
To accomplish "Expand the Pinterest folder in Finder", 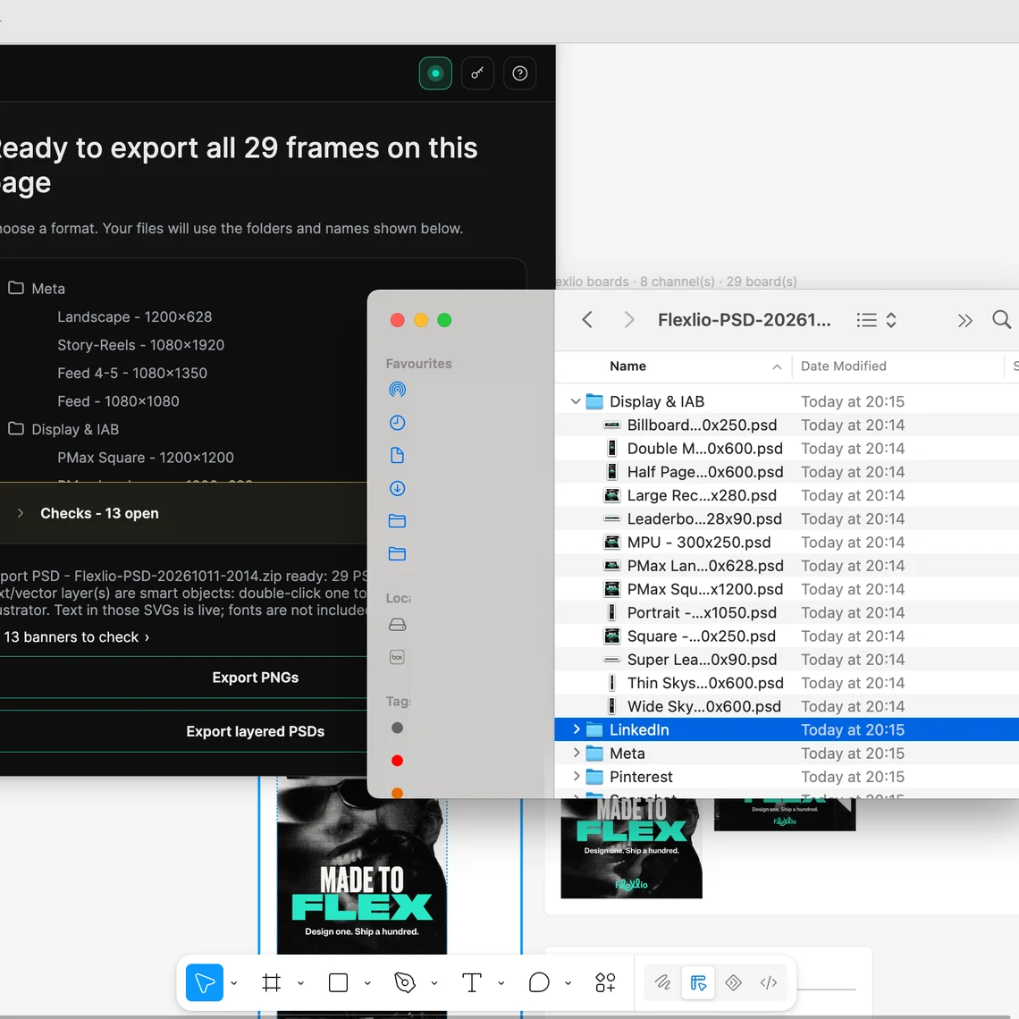I will tap(576, 777).
